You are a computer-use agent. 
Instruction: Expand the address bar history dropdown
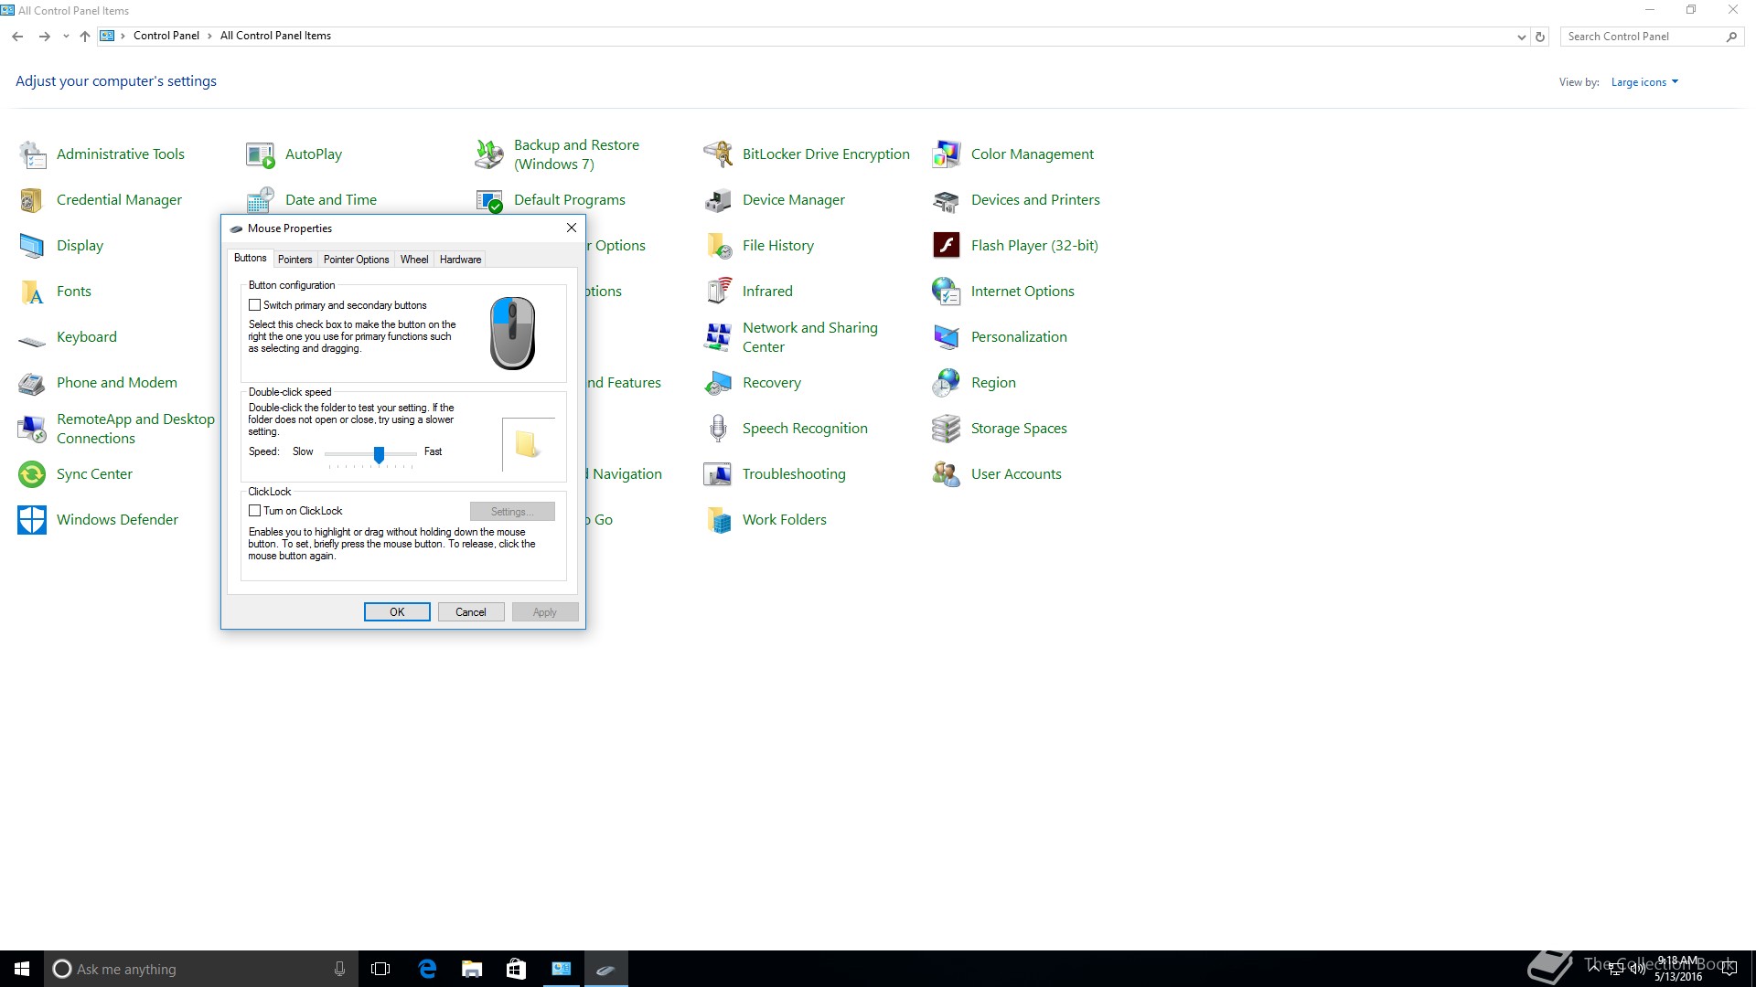(x=1521, y=37)
